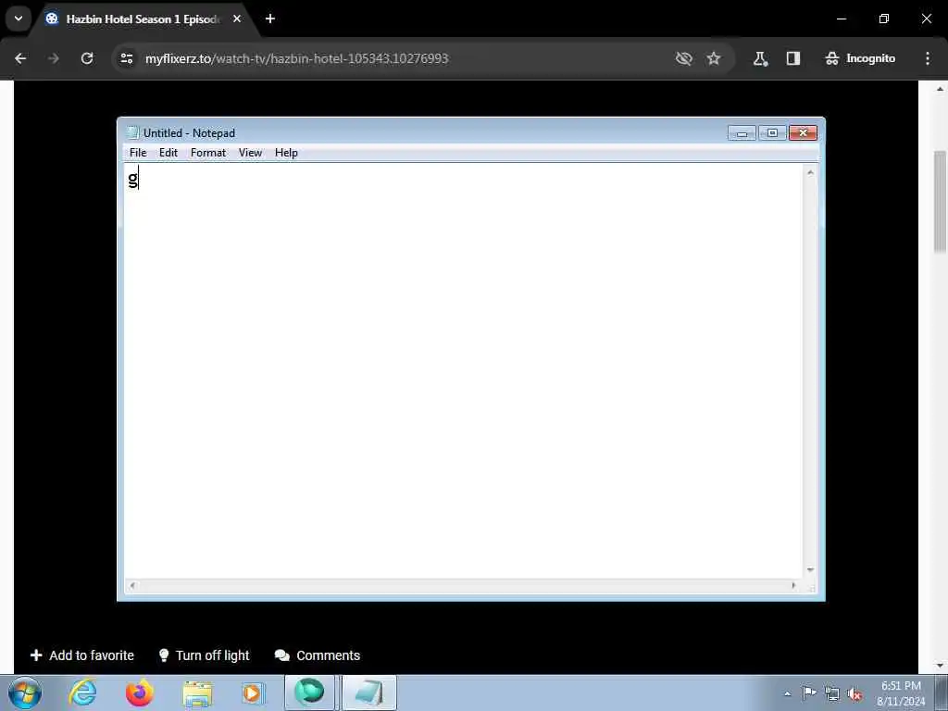The height and width of the screenshot is (711, 948).
Task: Minimize the Notepad window
Action: click(x=742, y=132)
